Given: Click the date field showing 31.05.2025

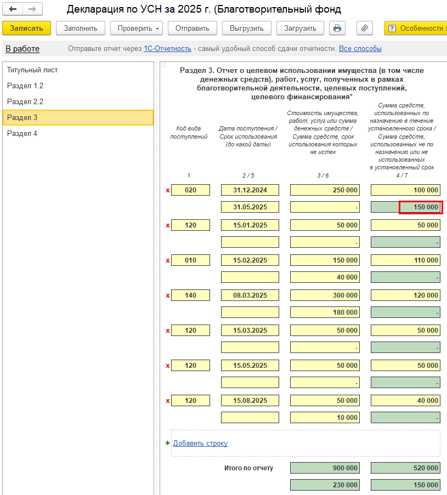Looking at the screenshot, I should pyautogui.click(x=250, y=207).
